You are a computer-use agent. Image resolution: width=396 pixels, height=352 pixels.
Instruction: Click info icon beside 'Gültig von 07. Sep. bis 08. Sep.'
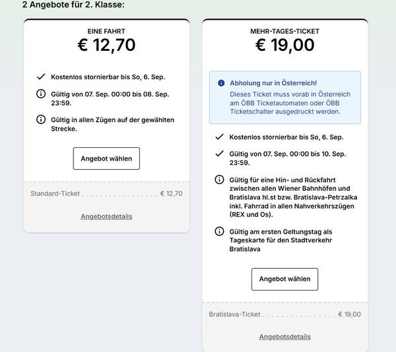(x=41, y=94)
